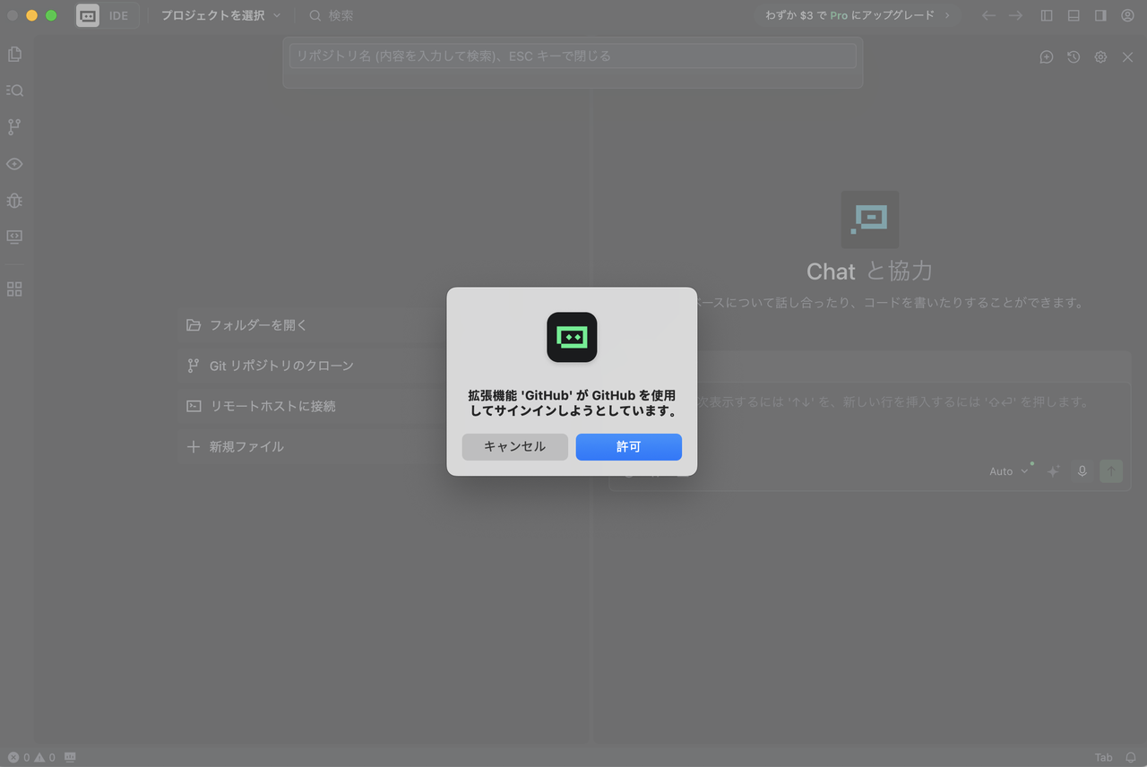This screenshot has height=767, width=1147.
Task: Open the account profile icon
Action: coord(1127,15)
